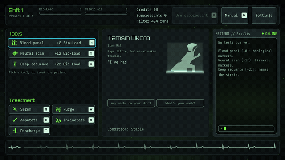Choose the Amputate treatment
285x160 pixels.
coord(29,120)
